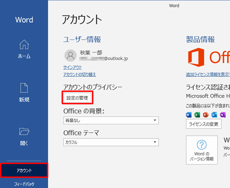Click the Word app icon in product list
The height and width of the screenshot is (188, 230).
[x=189, y=115]
